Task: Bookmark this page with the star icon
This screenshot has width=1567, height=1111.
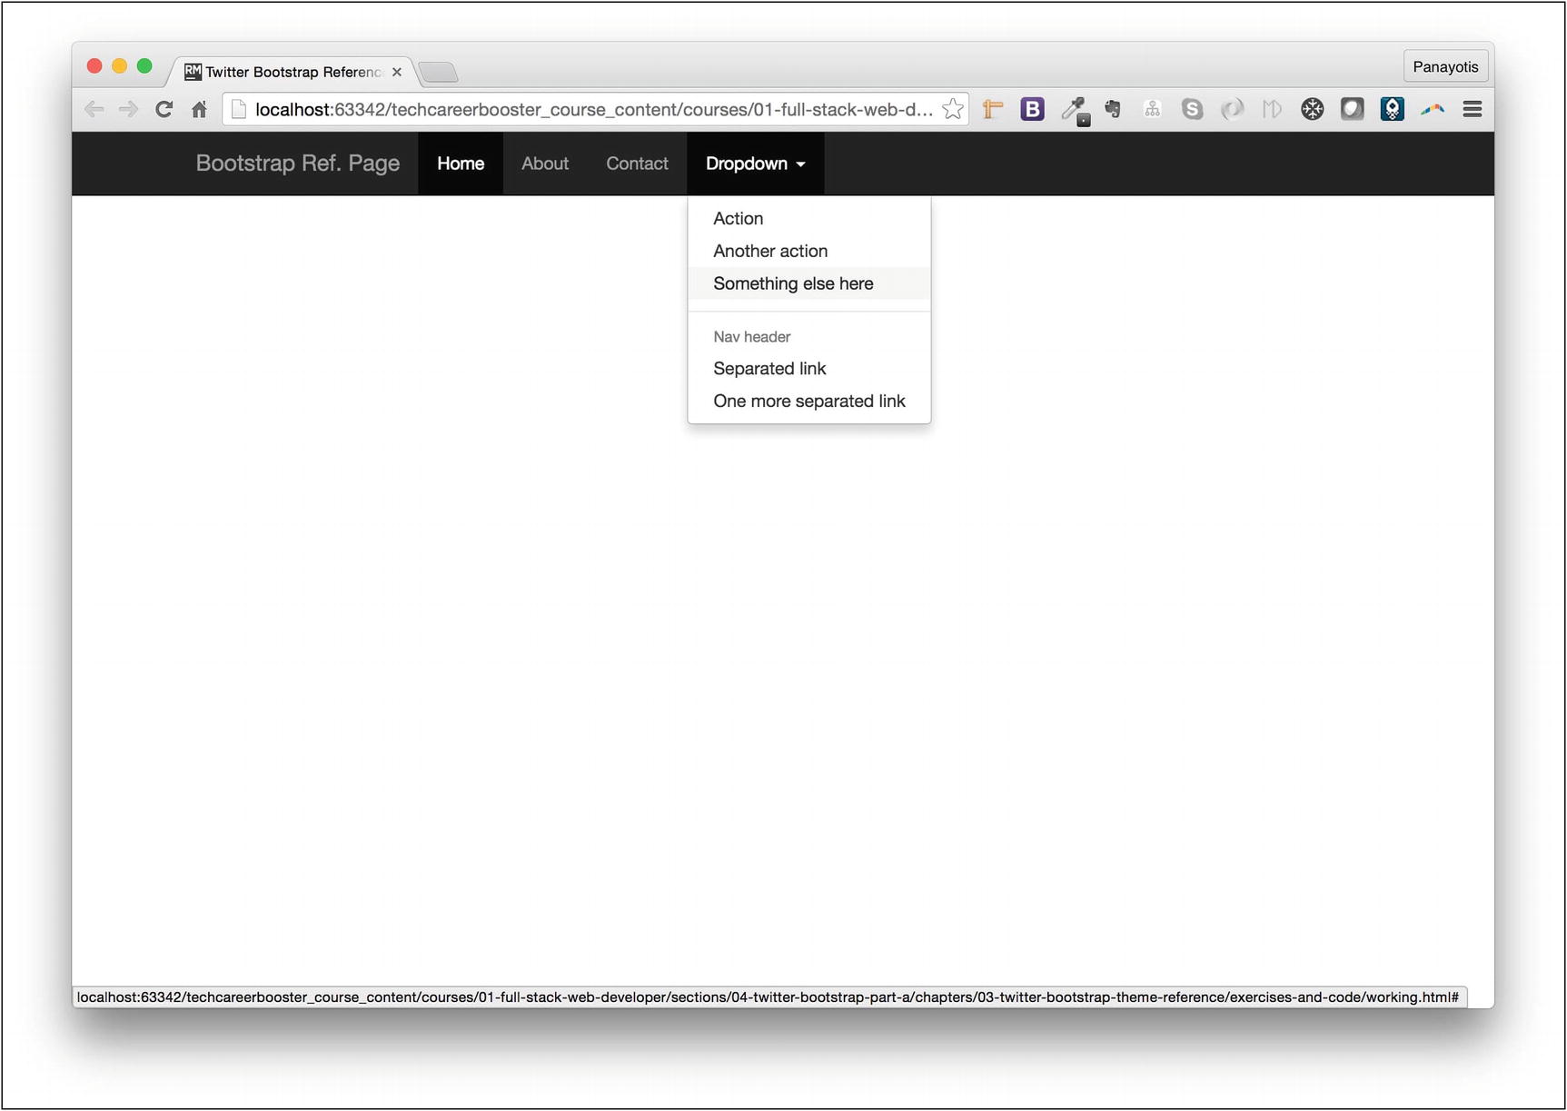Action: pos(952,110)
